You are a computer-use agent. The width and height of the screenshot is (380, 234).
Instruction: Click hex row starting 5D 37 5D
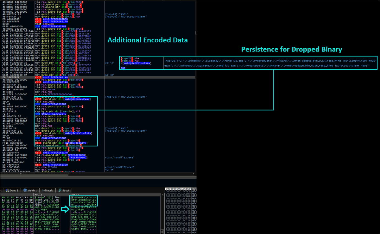tap(16, 197)
